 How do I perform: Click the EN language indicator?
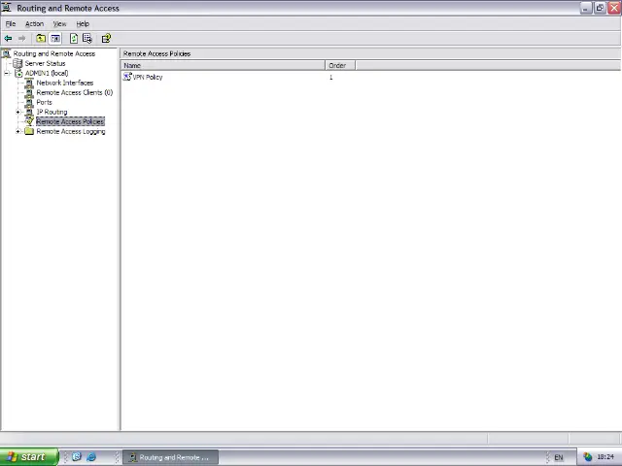[x=558, y=457]
